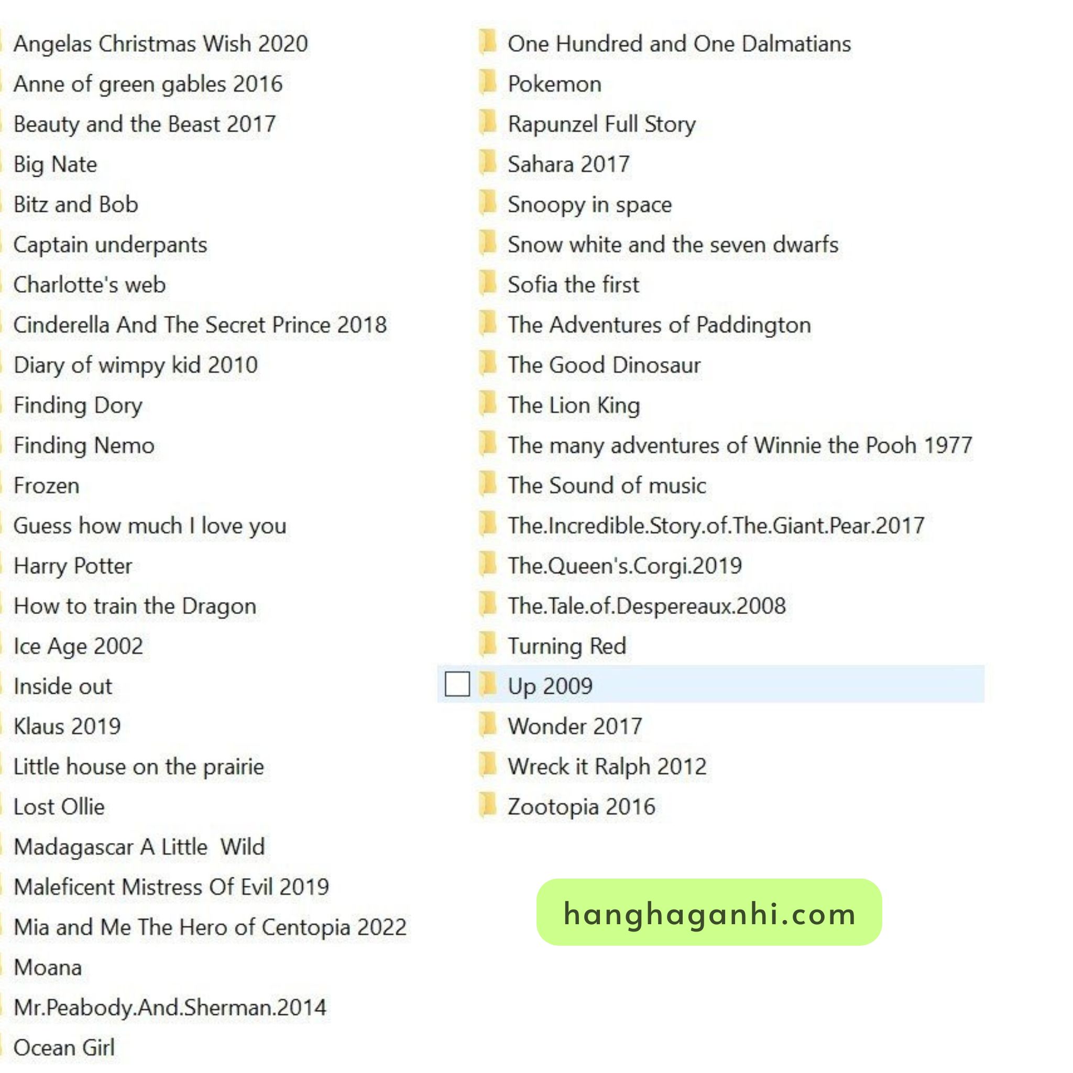Select the Klaus 2019 entry

[67, 727]
